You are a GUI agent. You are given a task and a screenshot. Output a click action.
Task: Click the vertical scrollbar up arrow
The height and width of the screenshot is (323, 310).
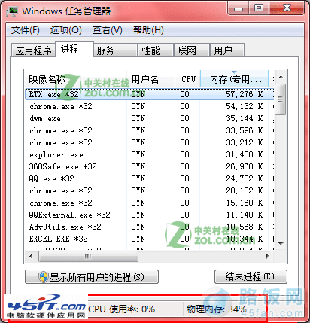(x=281, y=77)
